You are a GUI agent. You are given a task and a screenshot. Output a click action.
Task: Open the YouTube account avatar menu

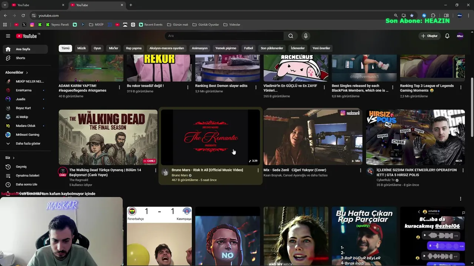coord(460,36)
